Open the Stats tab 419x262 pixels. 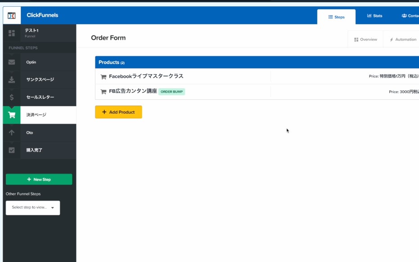[374, 16]
